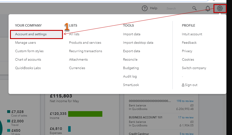The width and height of the screenshot is (232, 135).
Task: Click the Cost of sales color swatch
Action: point(9,112)
